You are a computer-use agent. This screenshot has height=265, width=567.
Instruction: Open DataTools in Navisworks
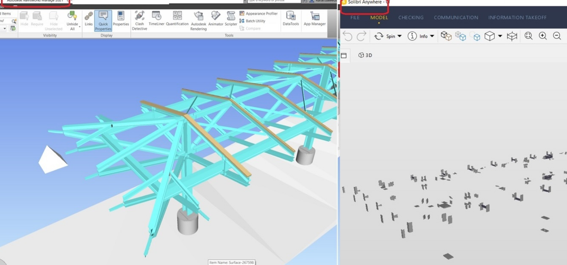(x=290, y=19)
